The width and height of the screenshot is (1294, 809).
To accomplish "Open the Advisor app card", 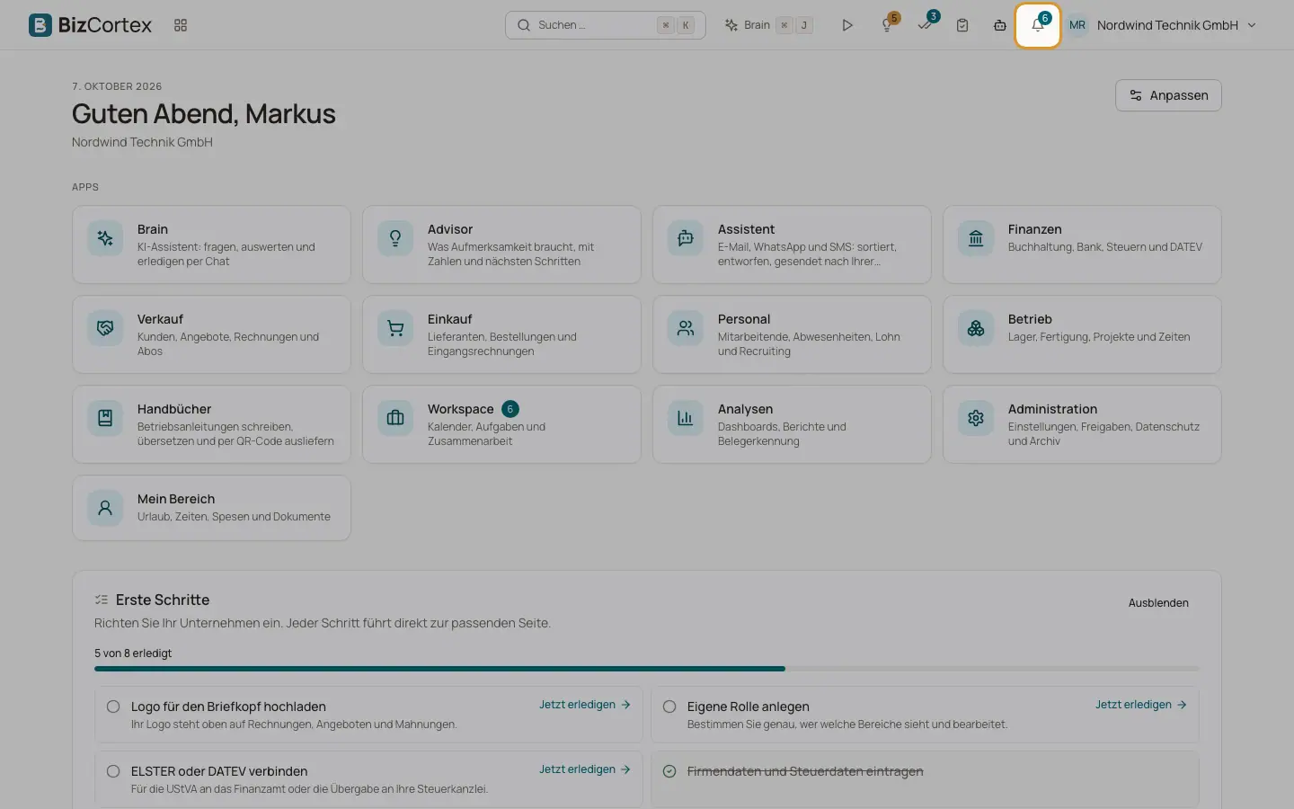I will pos(501,244).
